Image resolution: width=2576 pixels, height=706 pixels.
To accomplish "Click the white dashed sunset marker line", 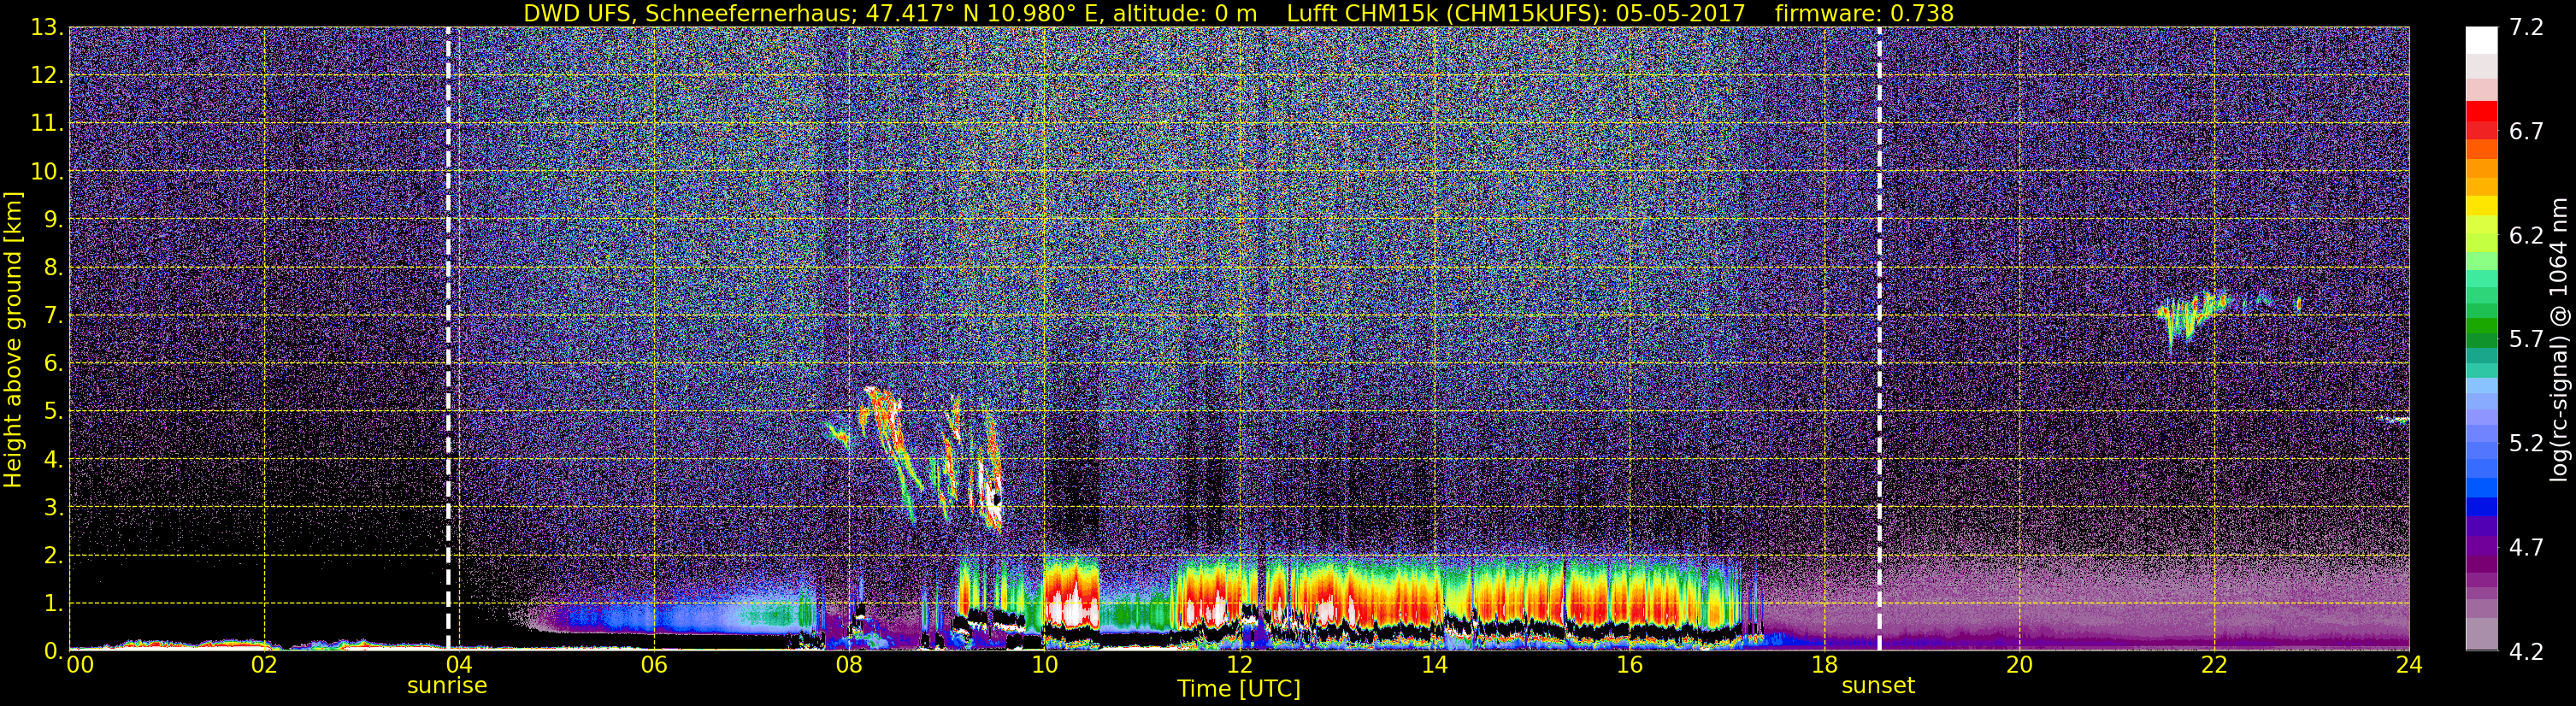I will click(1879, 338).
